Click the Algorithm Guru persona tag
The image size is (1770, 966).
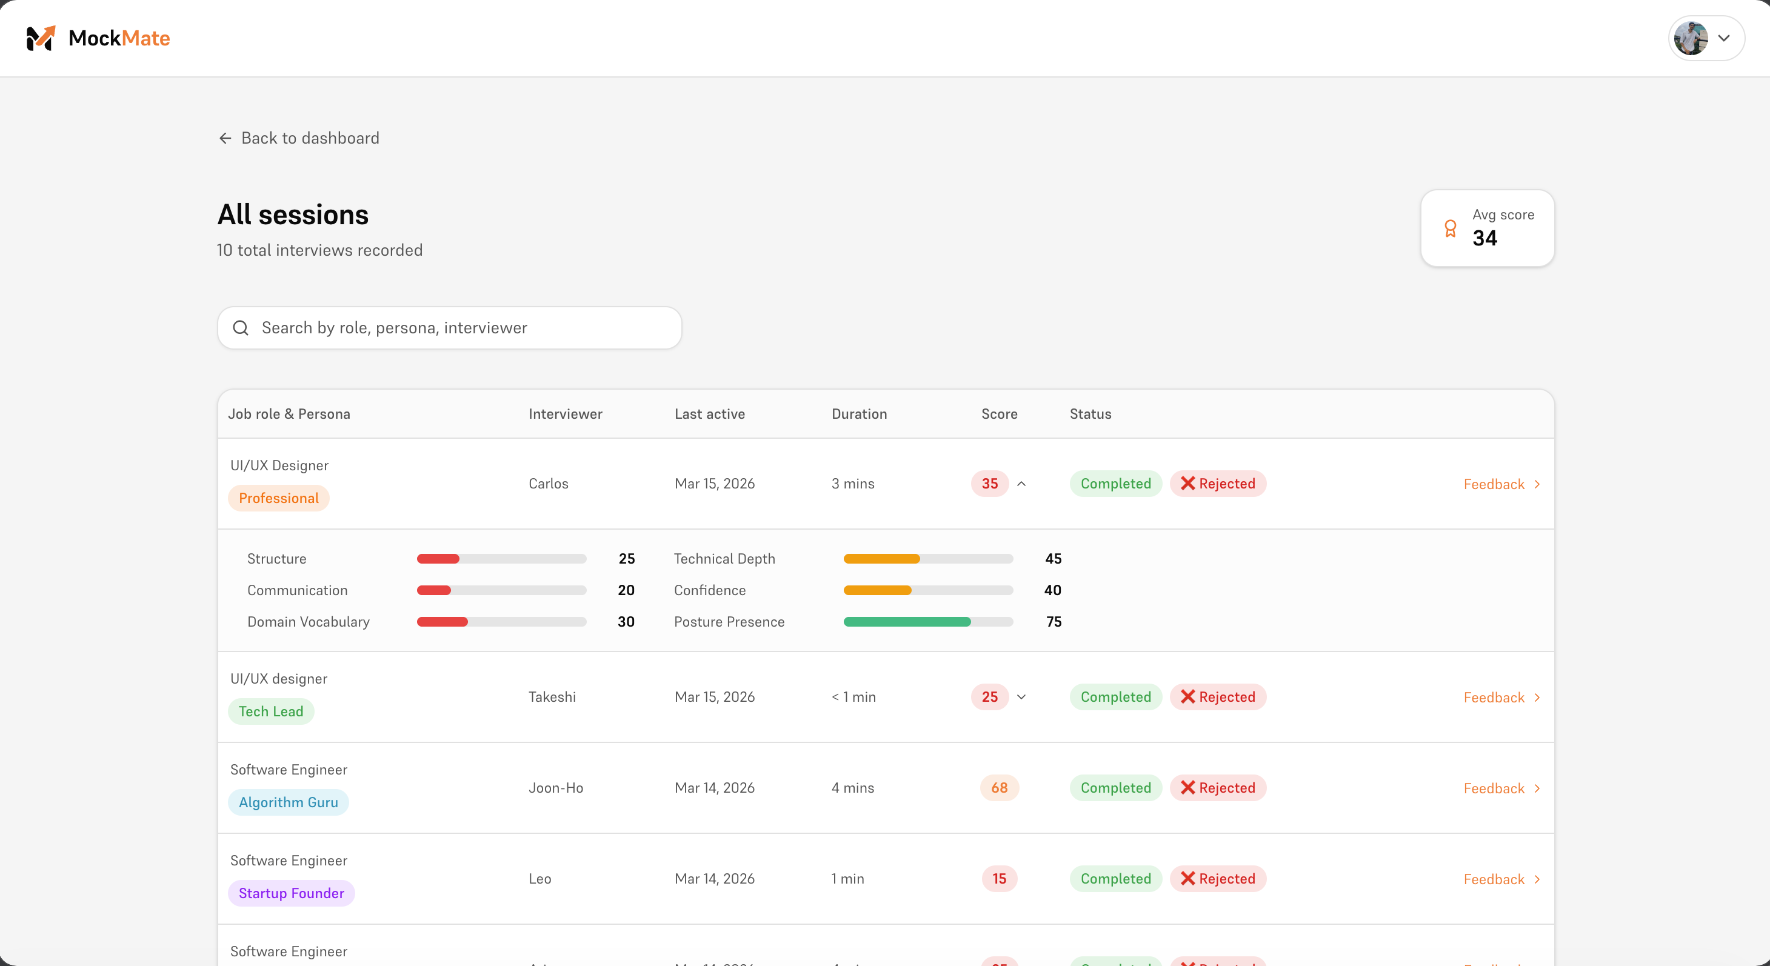tap(288, 802)
